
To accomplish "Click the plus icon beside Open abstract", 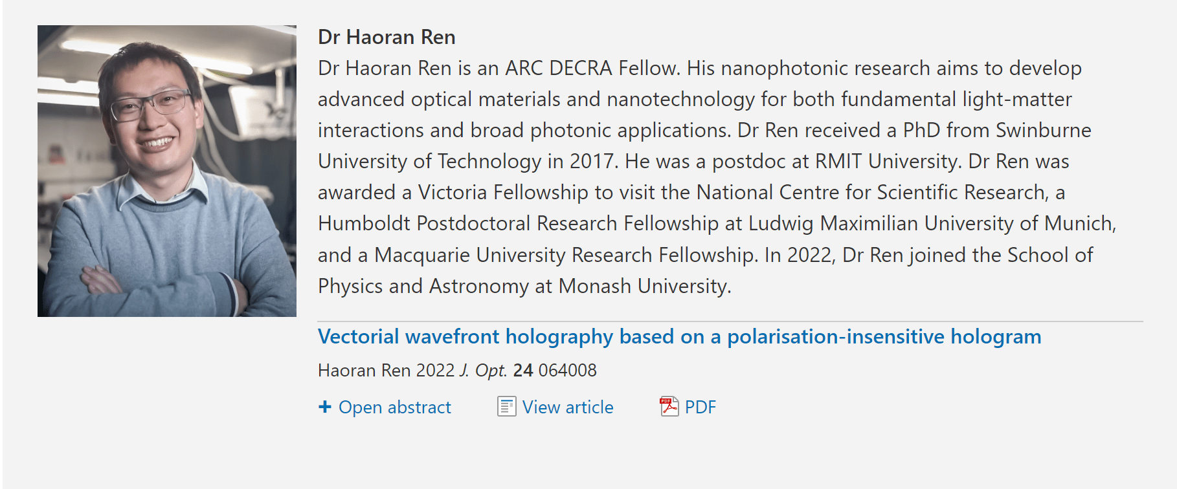I will point(325,407).
